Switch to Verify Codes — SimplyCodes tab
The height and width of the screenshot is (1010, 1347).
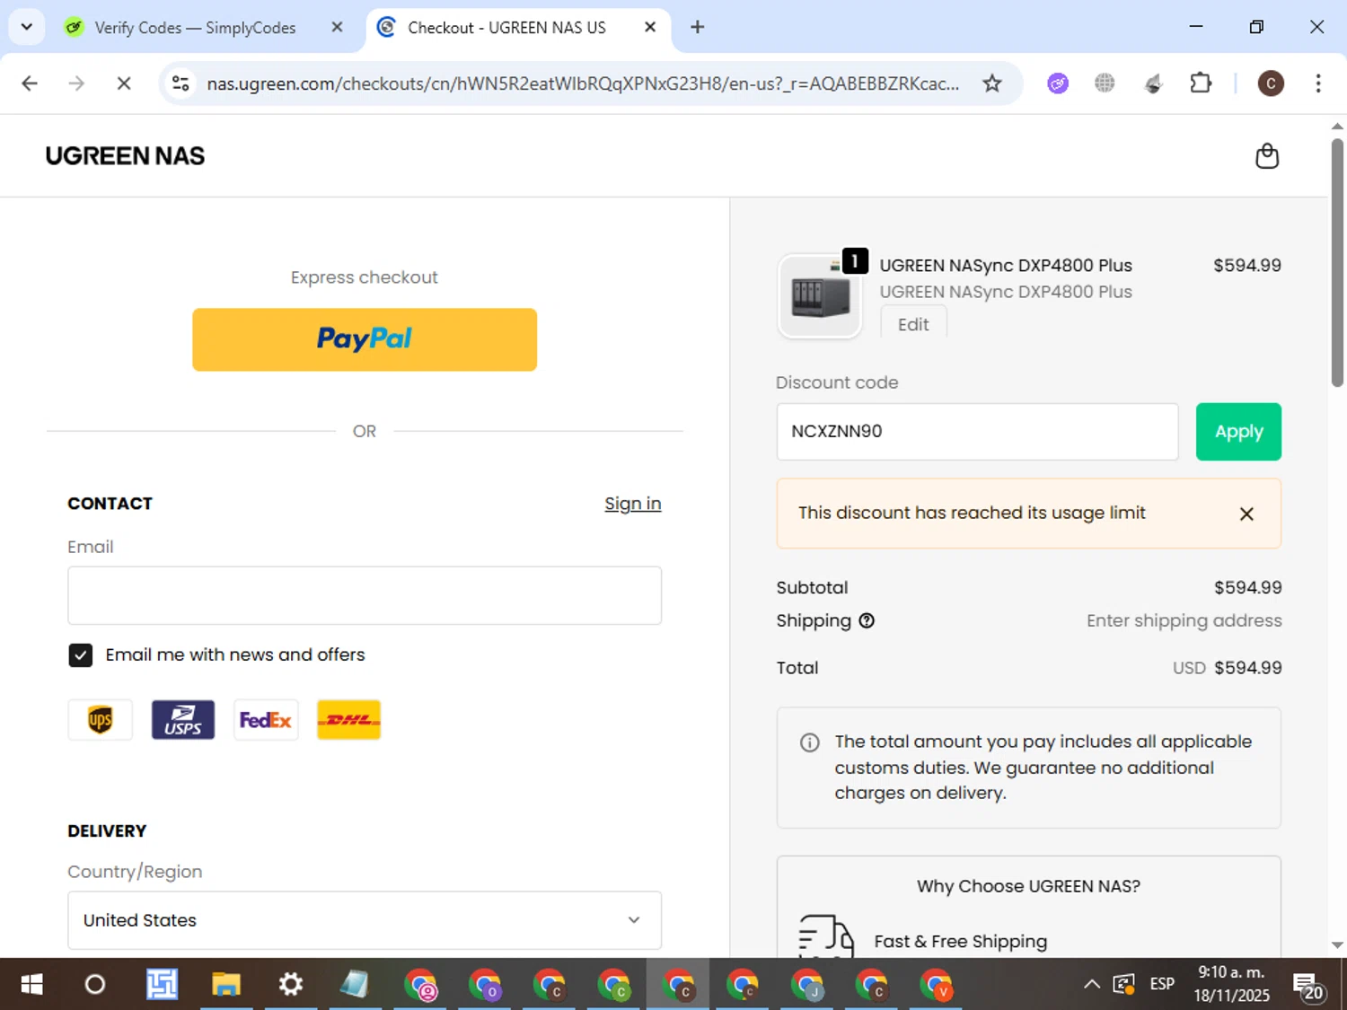195,28
